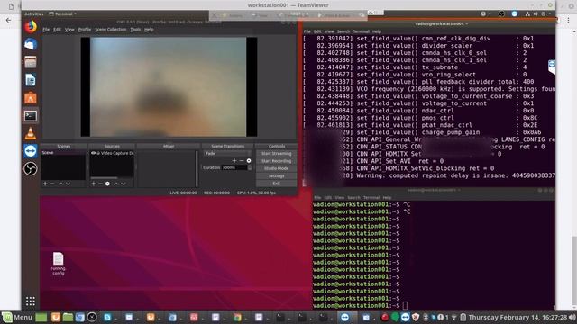
Task: Launch VLC media player from the dock
Action: tap(31, 133)
